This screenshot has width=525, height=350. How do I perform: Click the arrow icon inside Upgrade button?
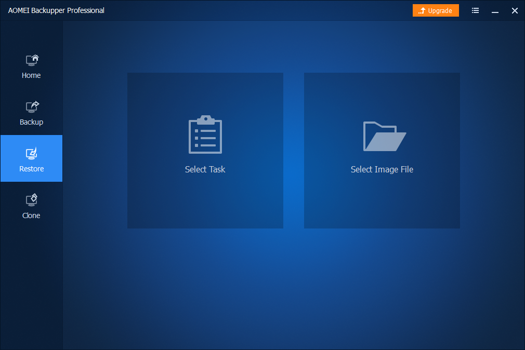(422, 11)
